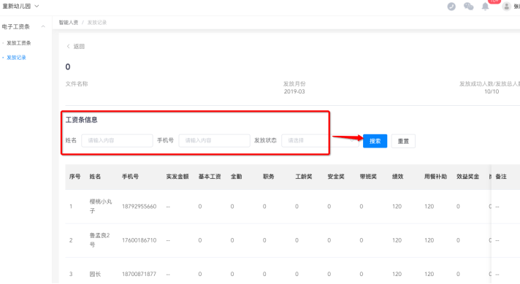Open the user avatar menu
The width and height of the screenshot is (520, 284).
point(506,7)
